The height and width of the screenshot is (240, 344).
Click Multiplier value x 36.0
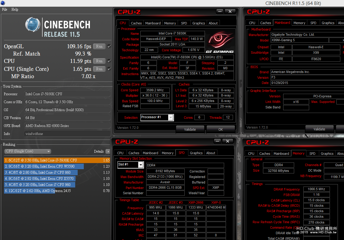[x=155, y=96]
